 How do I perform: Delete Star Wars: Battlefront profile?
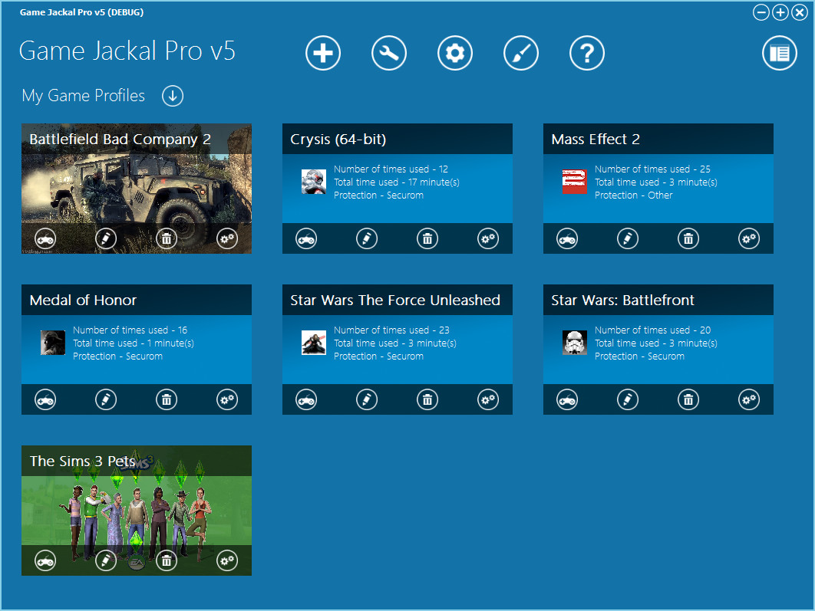coord(688,399)
